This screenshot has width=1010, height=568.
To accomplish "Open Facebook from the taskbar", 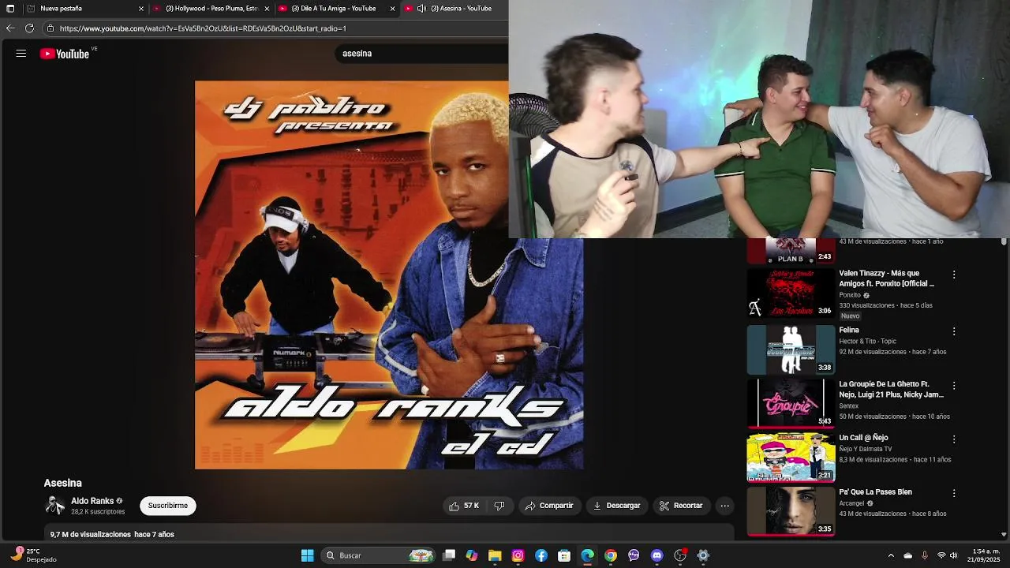I will (x=541, y=555).
